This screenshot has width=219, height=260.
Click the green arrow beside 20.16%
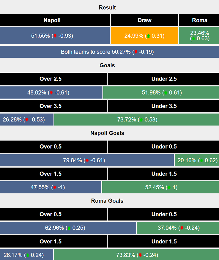(201, 161)
